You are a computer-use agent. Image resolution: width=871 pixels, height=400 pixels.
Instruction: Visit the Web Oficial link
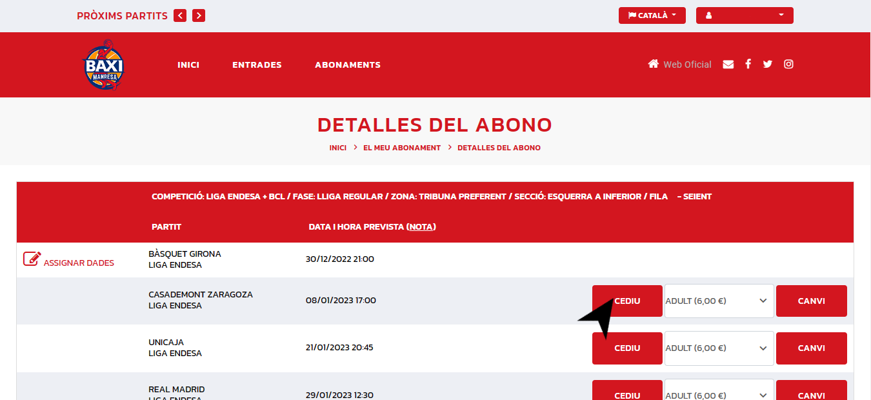687,65
